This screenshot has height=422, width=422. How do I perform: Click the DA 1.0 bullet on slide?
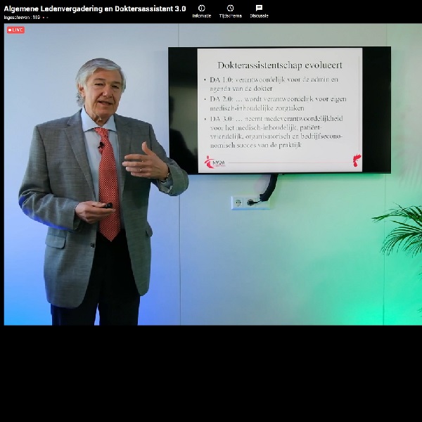tap(274, 84)
